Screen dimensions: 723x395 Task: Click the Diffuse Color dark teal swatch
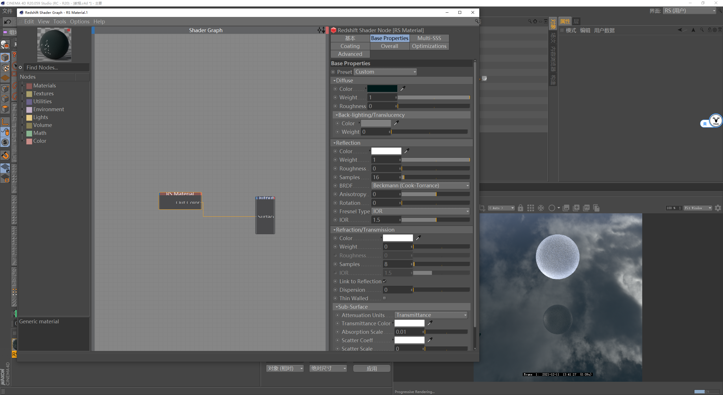coord(383,89)
